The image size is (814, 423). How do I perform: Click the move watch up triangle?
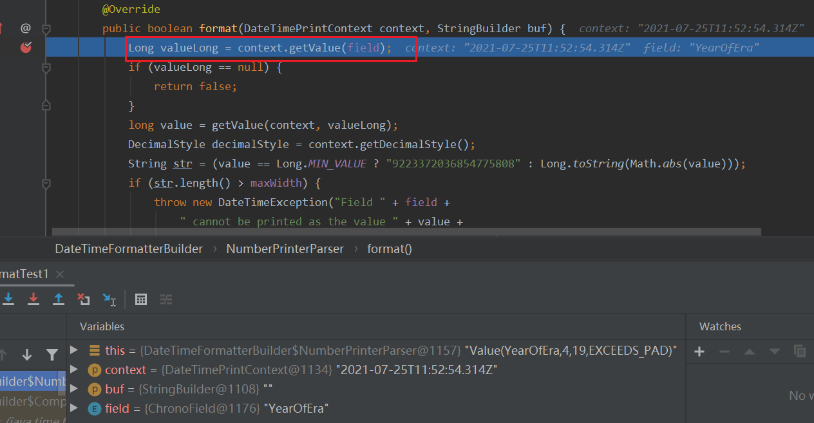click(749, 352)
